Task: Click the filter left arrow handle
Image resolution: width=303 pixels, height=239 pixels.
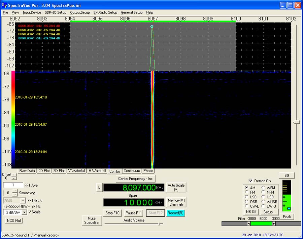Action: click(249, 224)
